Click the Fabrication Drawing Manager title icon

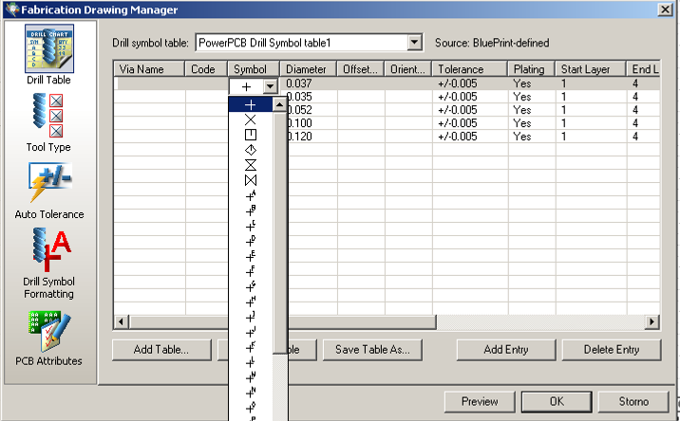[12, 9]
